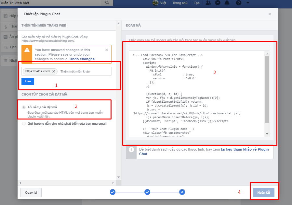Open the notifications bell icon

pos(227,3)
